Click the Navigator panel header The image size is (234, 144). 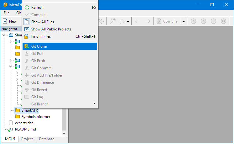pyautogui.click(x=11, y=29)
